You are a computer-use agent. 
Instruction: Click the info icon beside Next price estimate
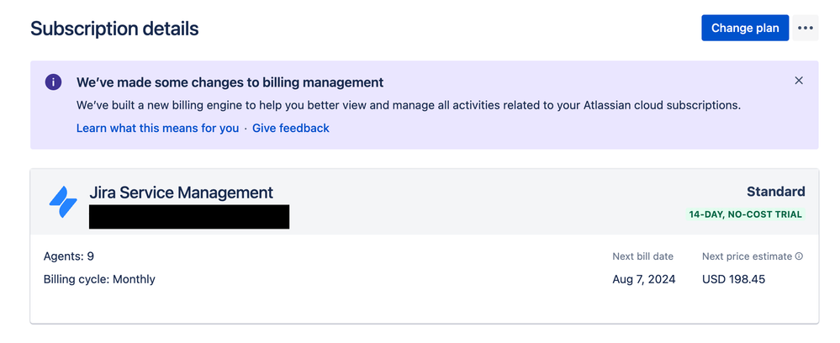(x=800, y=256)
